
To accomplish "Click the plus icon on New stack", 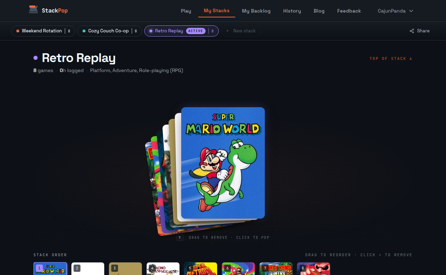I will (228, 31).
